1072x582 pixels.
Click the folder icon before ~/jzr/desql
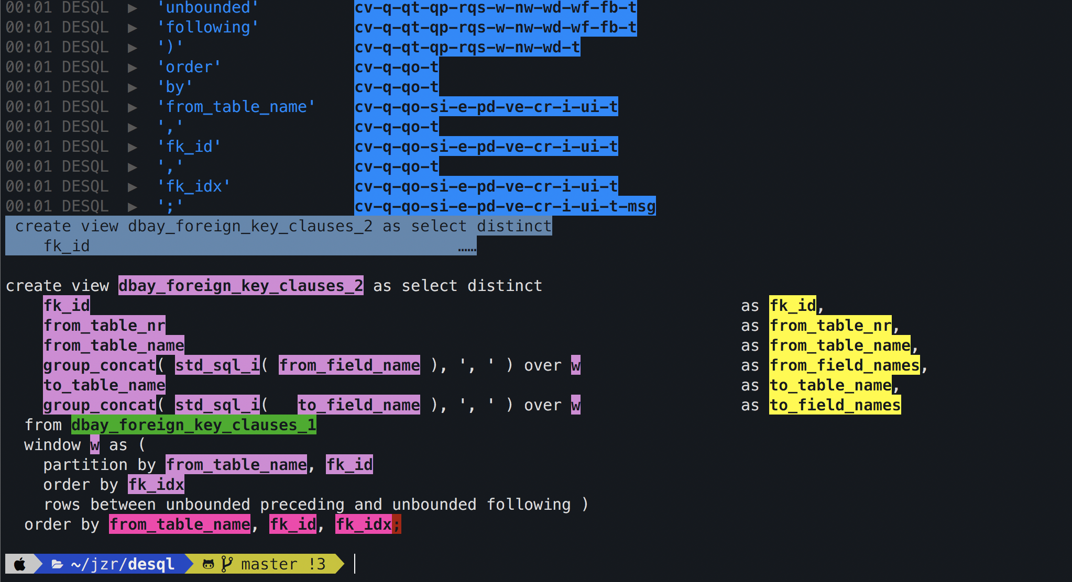coord(57,564)
